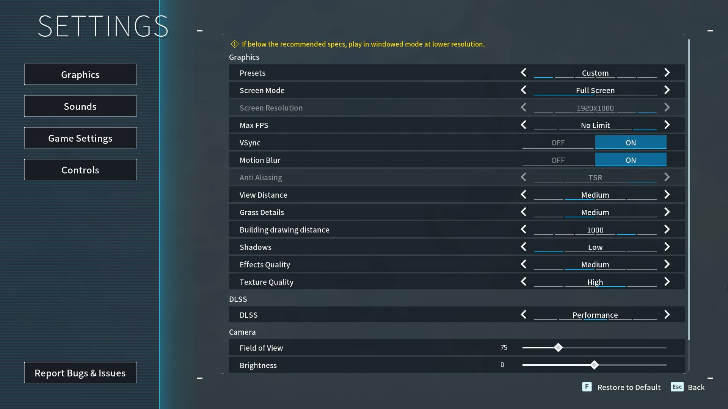Screen dimensions: 728x409
Task: Click the Max FPS value No Limit
Action: (x=595, y=125)
